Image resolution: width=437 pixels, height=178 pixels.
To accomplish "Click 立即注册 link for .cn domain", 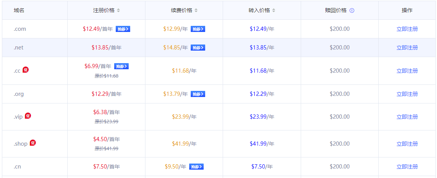I will coord(407,167).
